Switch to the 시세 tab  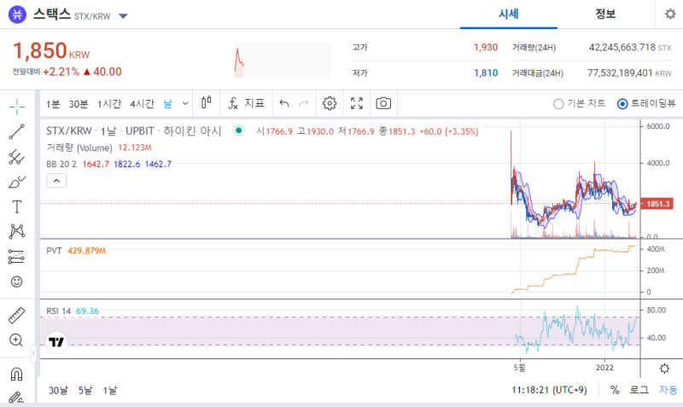pyautogui.click(x=508, y=14)
